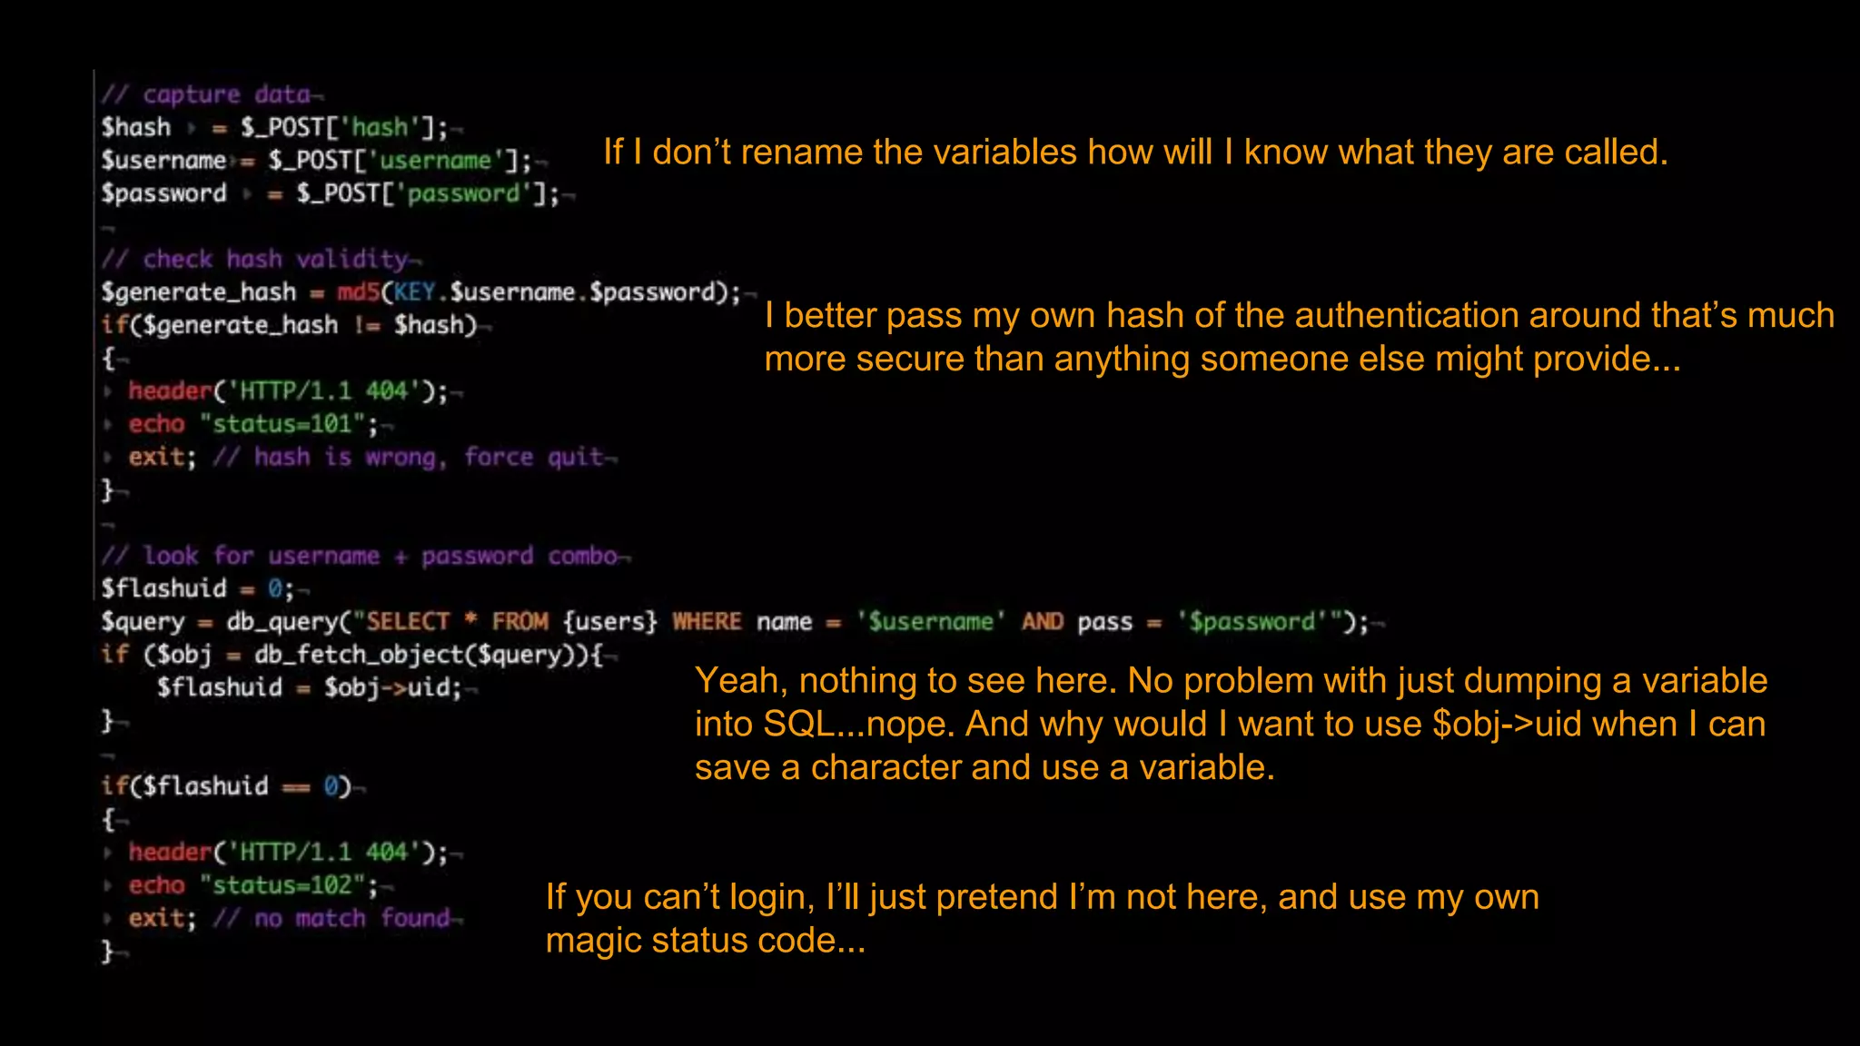
Task: Click the $generate_hash = md5(...) line
Action: pos(421,292)
